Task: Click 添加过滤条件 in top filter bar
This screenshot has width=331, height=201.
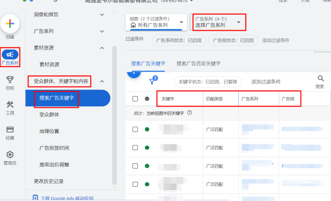Action: (x=275, y=40)
